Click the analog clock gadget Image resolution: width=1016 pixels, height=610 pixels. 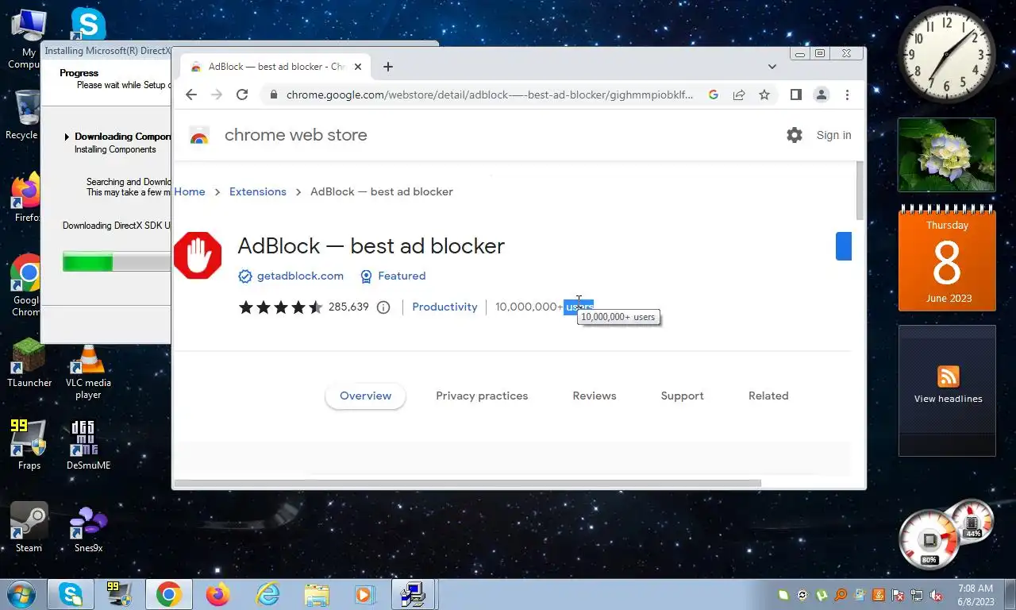pos(946,55)
